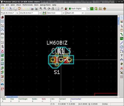Click the Print board icon

(x=32, y=9)
